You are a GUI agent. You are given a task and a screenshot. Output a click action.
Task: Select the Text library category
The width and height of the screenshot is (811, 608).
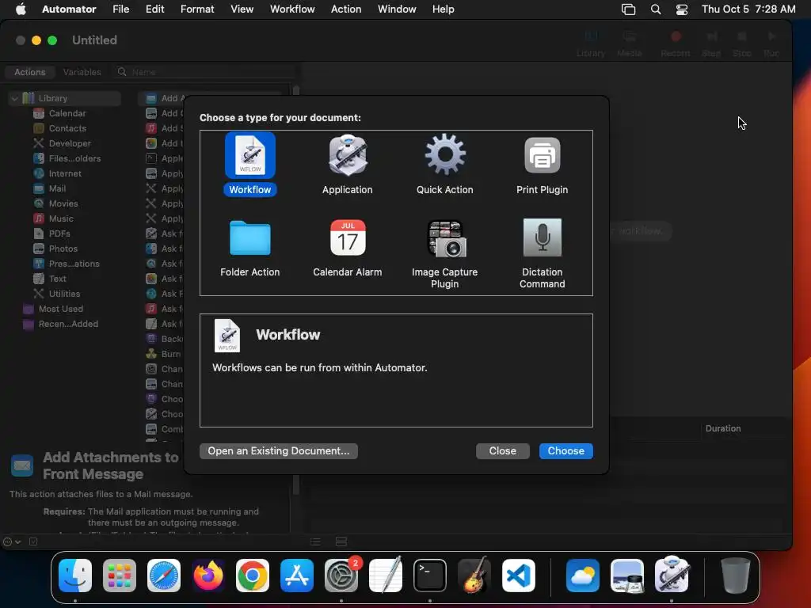coord(57,278)
